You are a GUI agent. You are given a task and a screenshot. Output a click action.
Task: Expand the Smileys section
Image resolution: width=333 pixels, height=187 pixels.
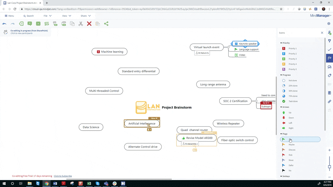click(281, 177)
